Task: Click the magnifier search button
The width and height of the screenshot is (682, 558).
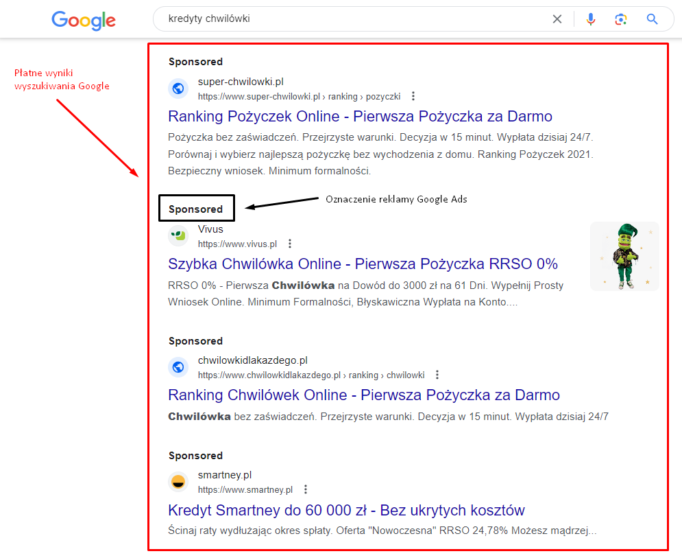Action: pos(652,19)
